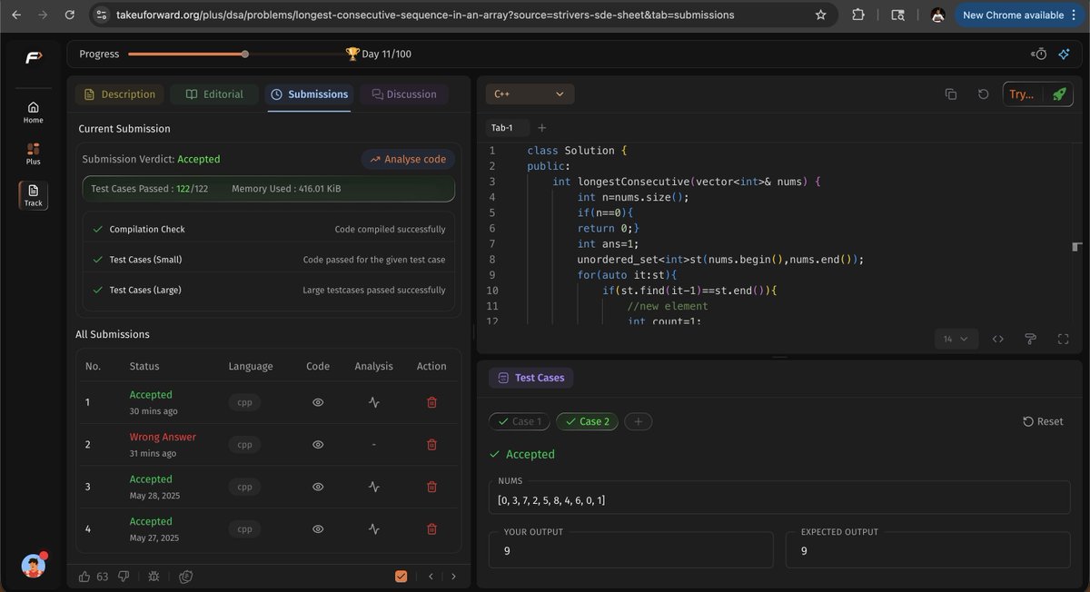
Task: Add a new test case
Action: click(638, 421)
